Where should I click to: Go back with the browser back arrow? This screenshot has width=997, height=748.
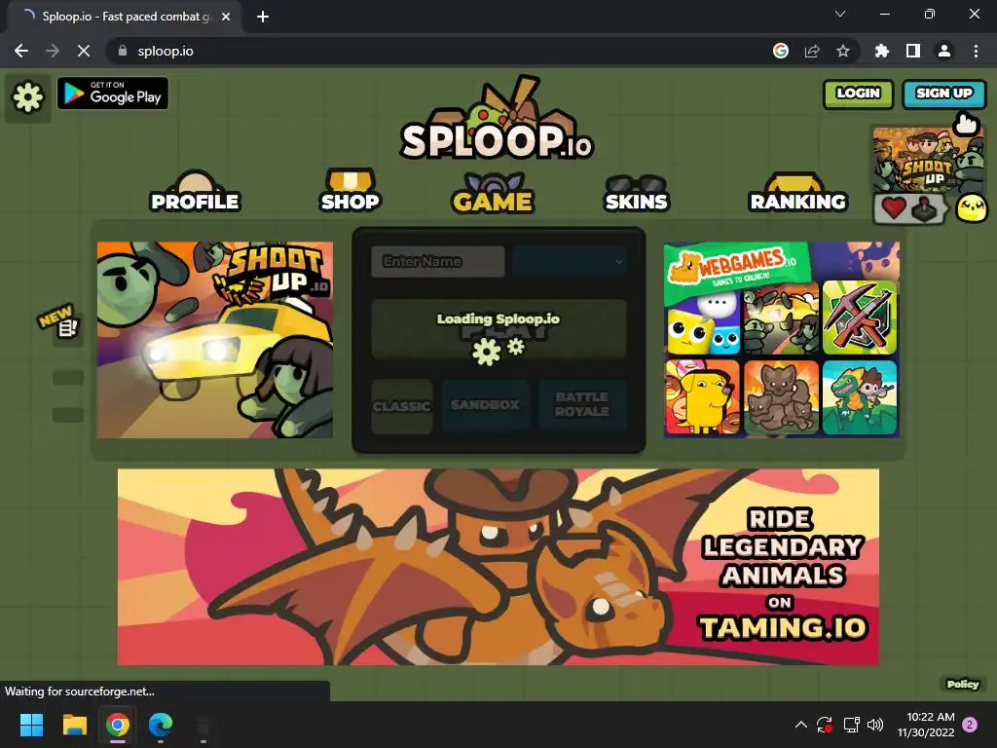coord(21,51)
